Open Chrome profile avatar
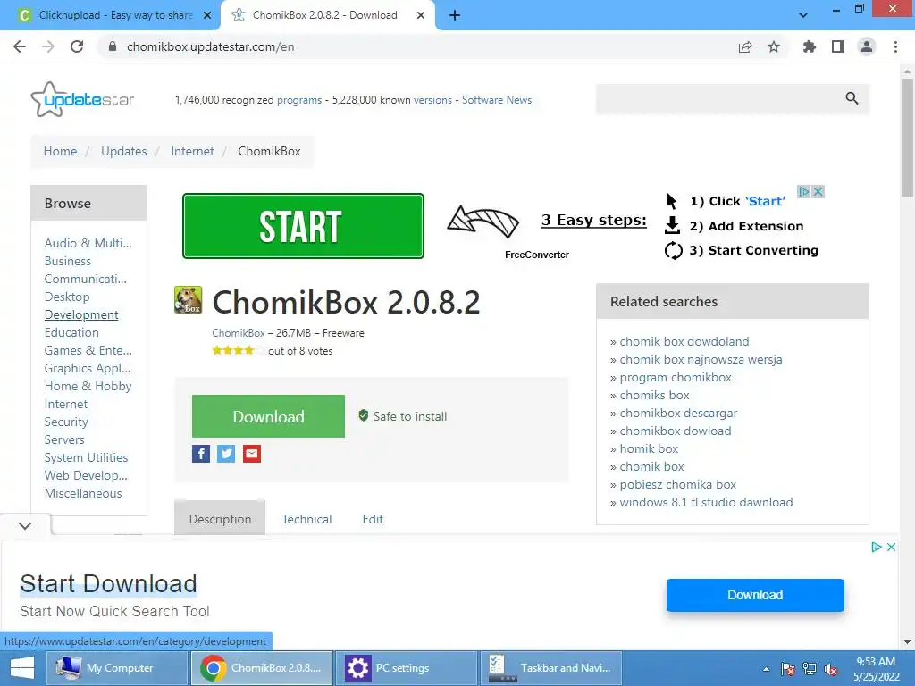 (x=867, y=46)
